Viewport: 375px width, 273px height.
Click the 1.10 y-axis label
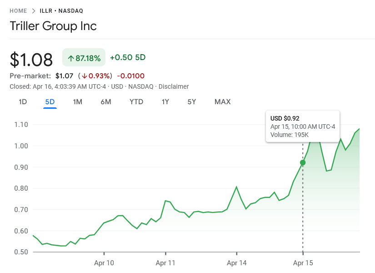[x=21, y=125]
